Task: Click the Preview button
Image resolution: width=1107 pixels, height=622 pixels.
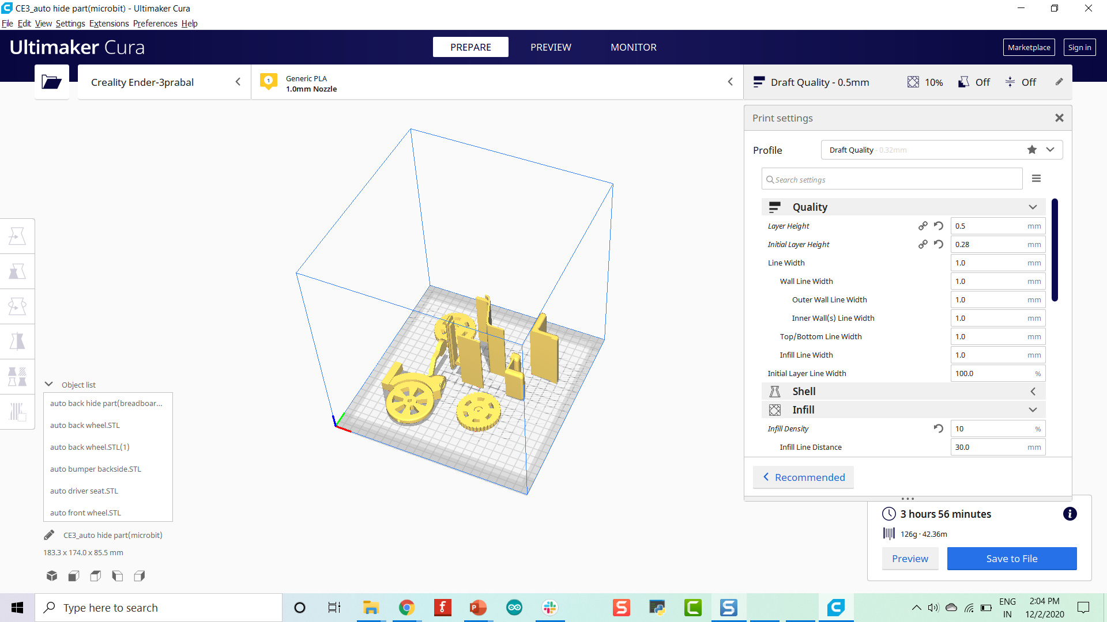Action: tap(910, 558)
